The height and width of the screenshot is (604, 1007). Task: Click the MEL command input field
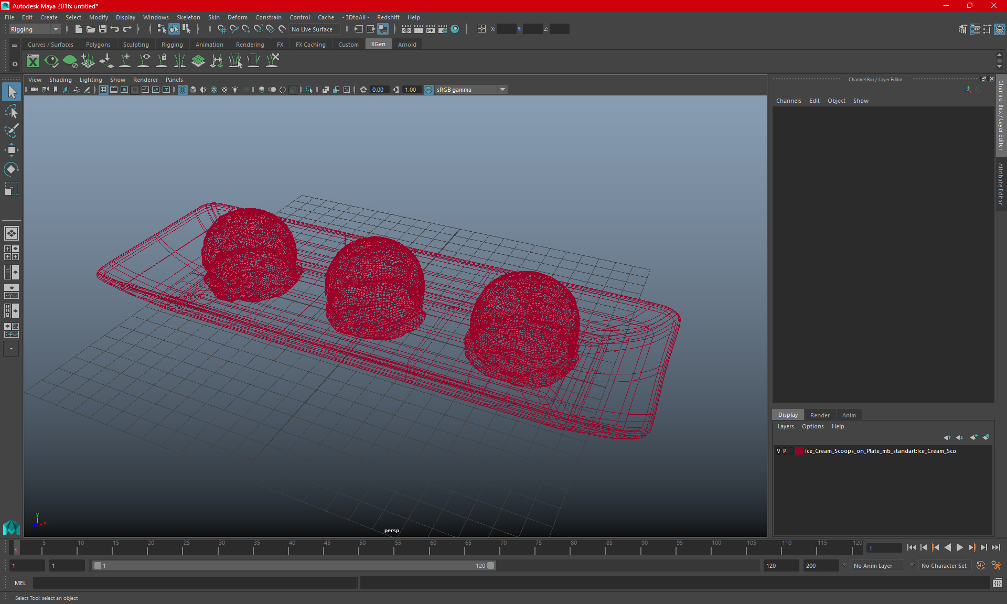pyautogui.click(x=194, y=583)
